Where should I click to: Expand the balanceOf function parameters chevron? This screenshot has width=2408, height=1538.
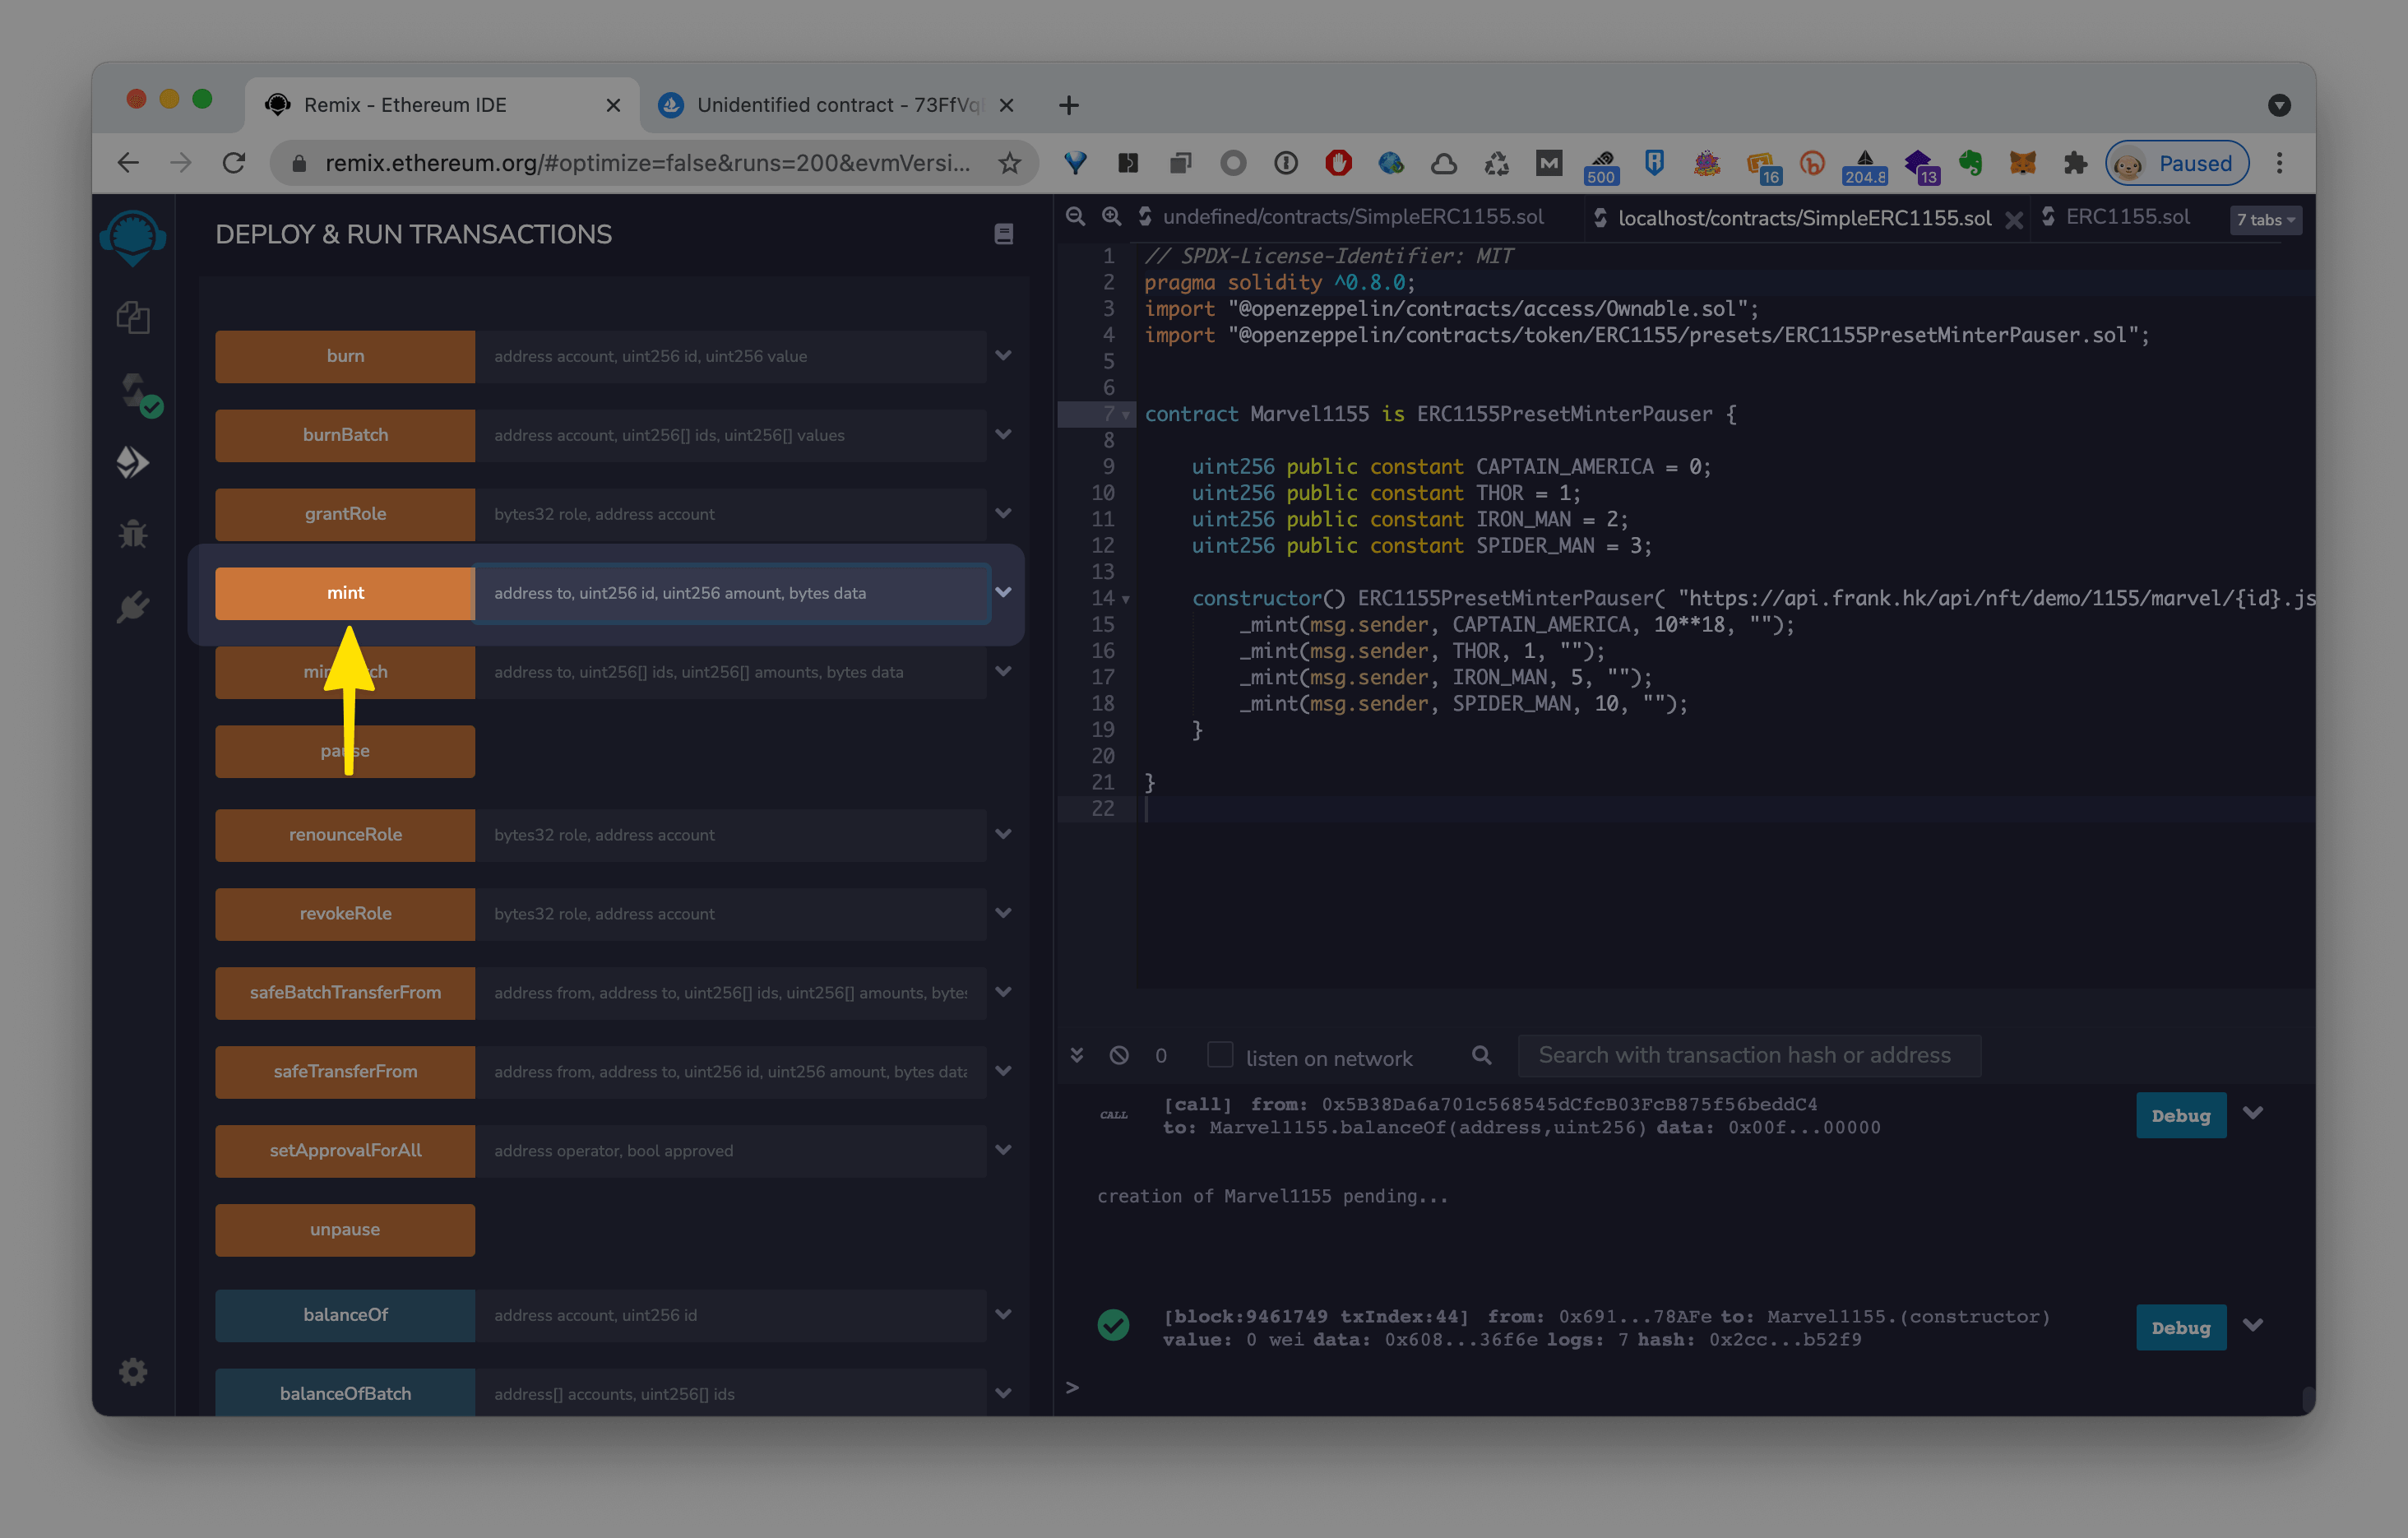click(x=1003, y=1314)
